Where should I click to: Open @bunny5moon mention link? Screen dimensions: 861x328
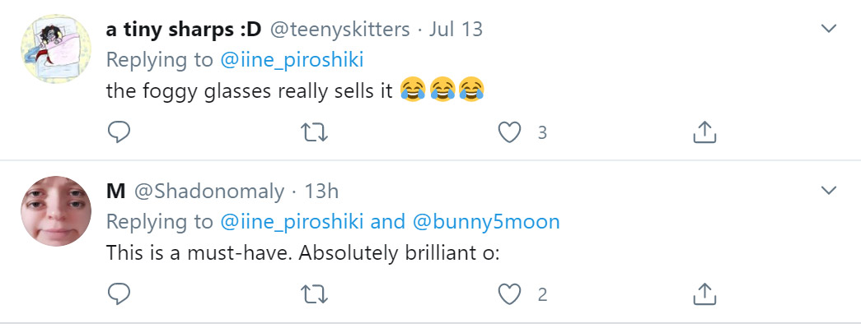(483, 222)
